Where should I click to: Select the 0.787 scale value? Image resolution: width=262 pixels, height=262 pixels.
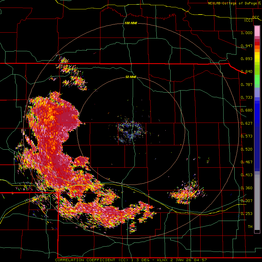247,84
